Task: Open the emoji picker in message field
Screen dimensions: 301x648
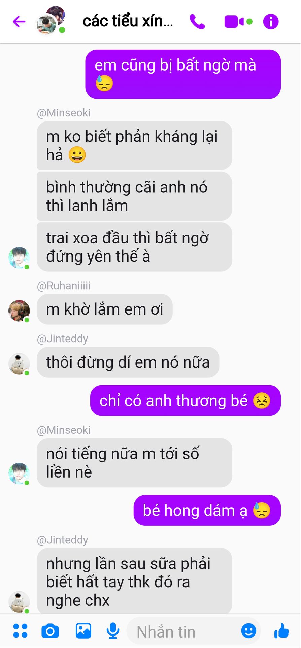Action: pyautogui.click(x=248, y=630)
